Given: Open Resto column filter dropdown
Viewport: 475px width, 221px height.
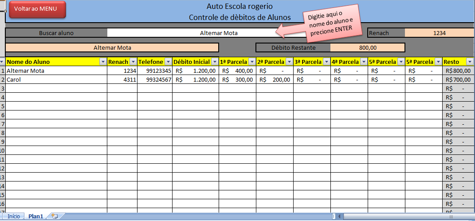Looking at the screenshot, I should [470, 62].
